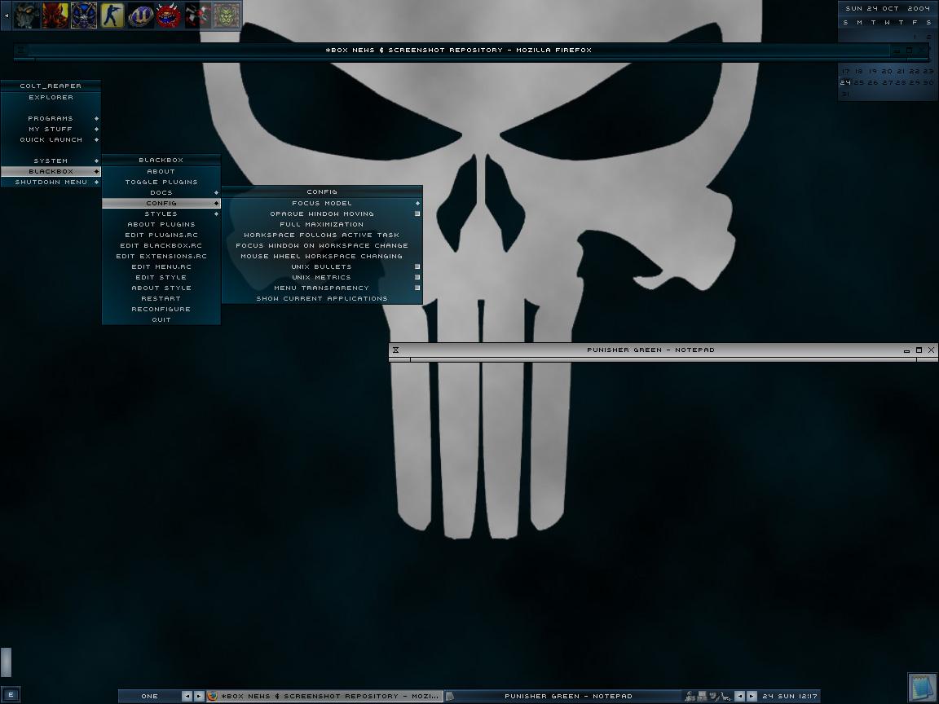Click Restart in Blackbox menu

[161, 298]
